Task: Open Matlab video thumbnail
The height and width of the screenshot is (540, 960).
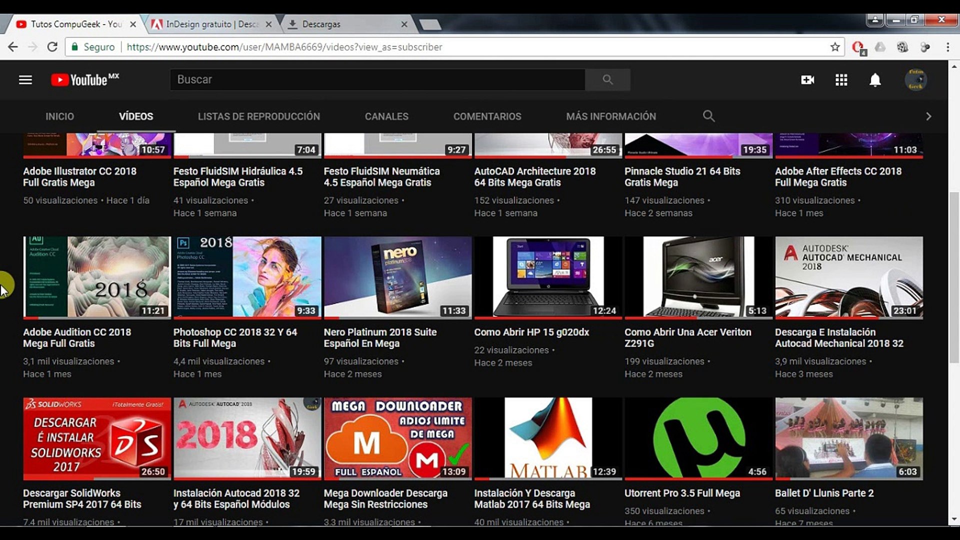Action: point(548,438)
